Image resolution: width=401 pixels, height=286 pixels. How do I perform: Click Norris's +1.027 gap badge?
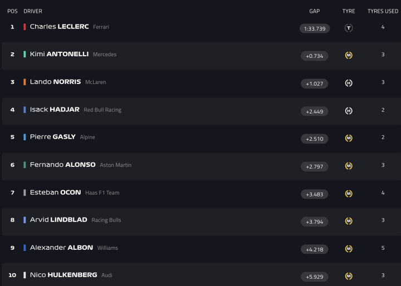pos(314,83)
